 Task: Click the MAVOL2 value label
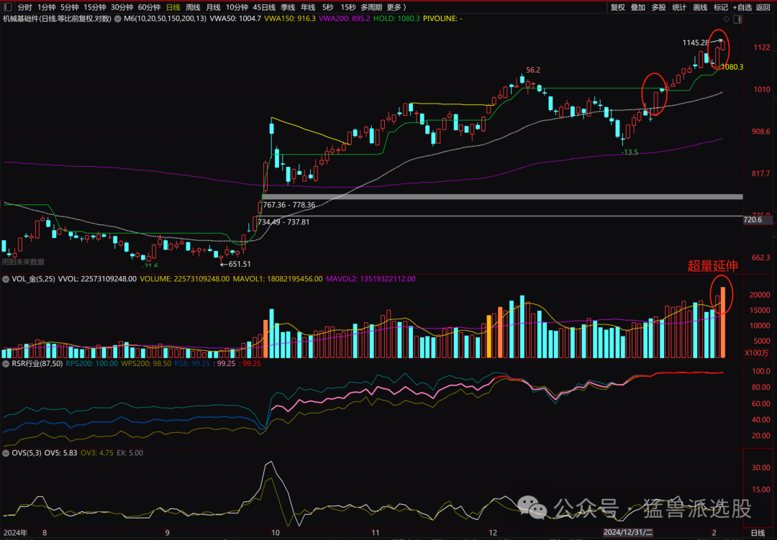371,280
